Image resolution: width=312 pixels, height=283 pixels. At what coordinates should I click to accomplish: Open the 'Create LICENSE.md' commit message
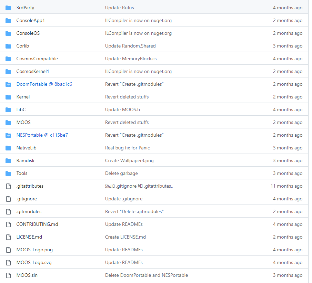[x=125, y=237]
